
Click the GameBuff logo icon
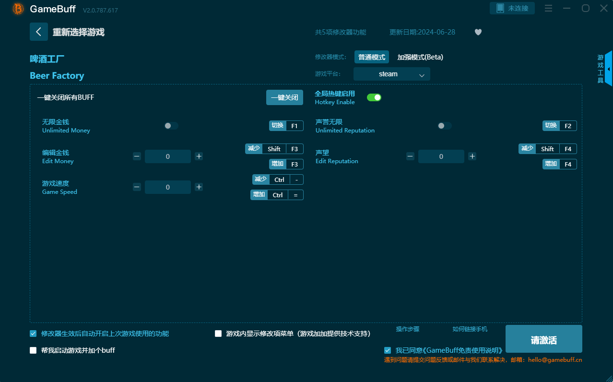(18, 9)
